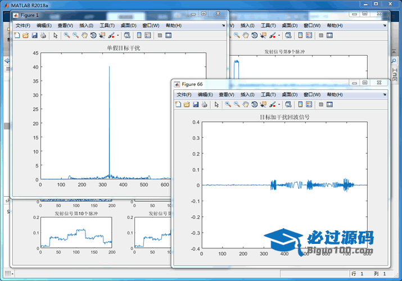Click Hide Plot Tools button in Figure 1
The height and width of the screenshot is (281, 402).
pos(160,35)
